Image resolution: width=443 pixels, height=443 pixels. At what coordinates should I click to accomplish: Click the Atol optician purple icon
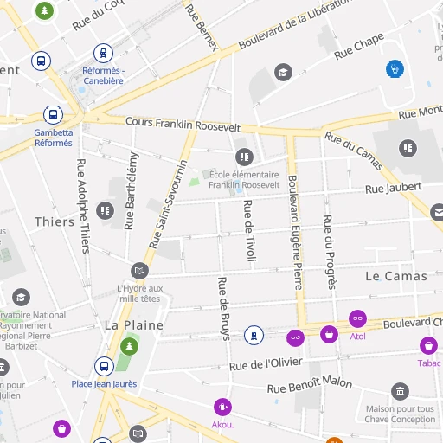pos(357,318)
